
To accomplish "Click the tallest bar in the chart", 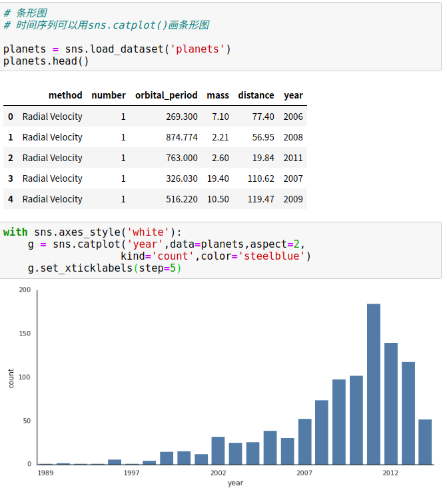I will [374, 384].
